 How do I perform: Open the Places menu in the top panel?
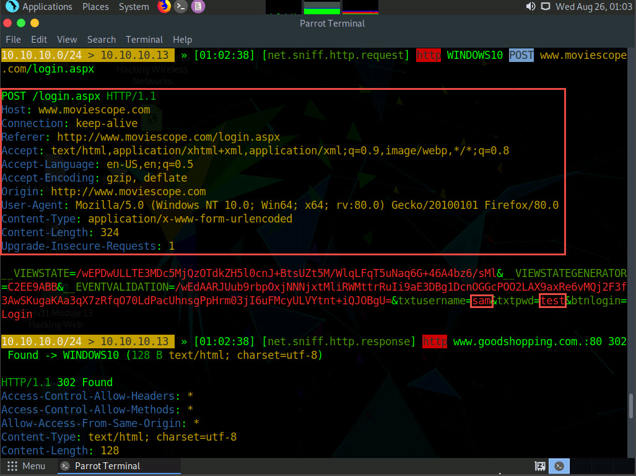click(95, 7)
